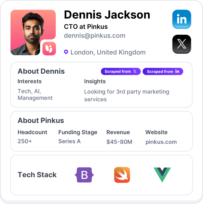203x204 pixels.
Task: Click the 'Scraped from X' badge
Action: pos(121,72)
